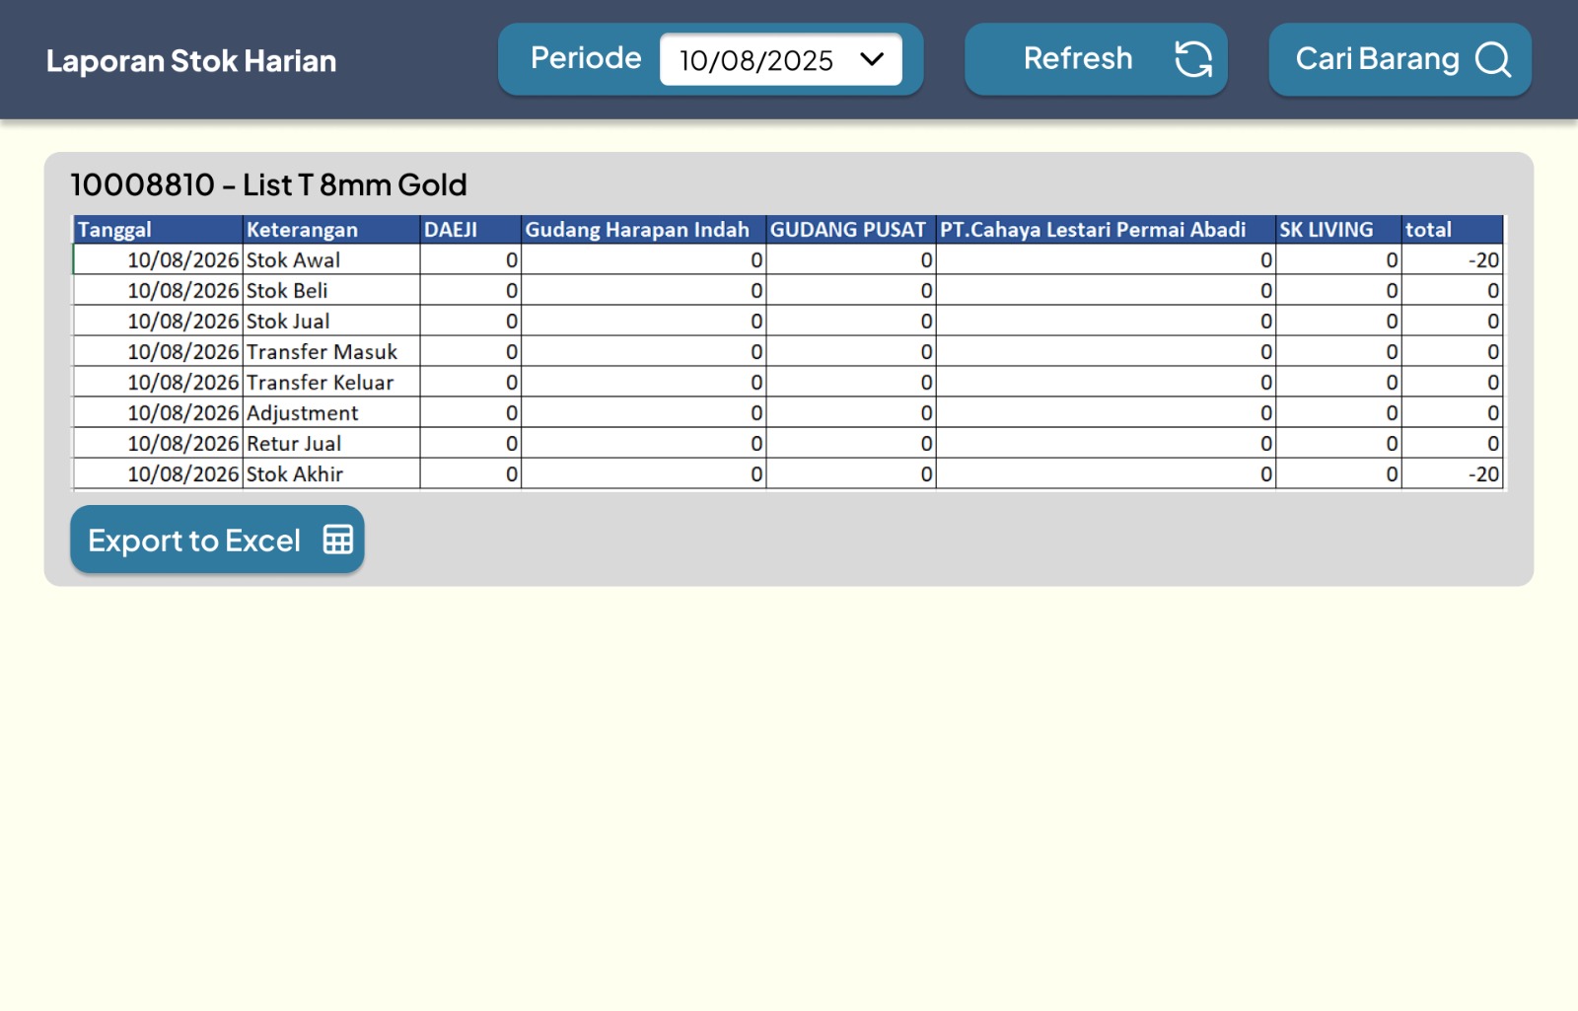
Task: Click the Export to Excel label
Action: coord(194,541)
